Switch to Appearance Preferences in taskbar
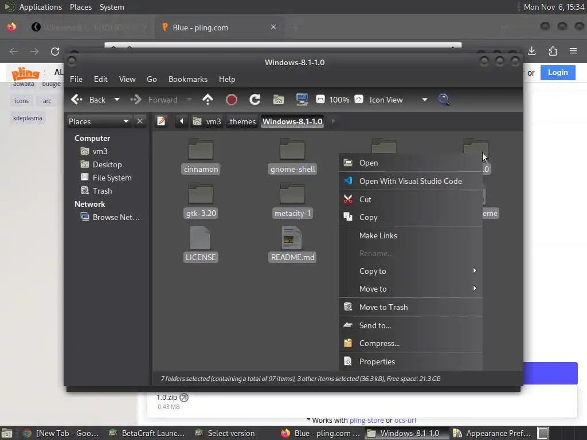This screenshot has height=440, width=587. pos(492,433)
